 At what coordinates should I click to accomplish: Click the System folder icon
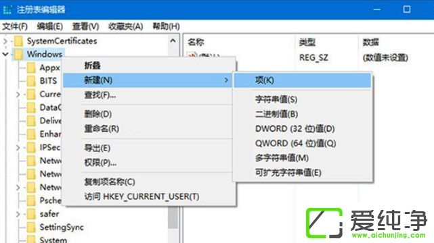(x=31, y=240)
